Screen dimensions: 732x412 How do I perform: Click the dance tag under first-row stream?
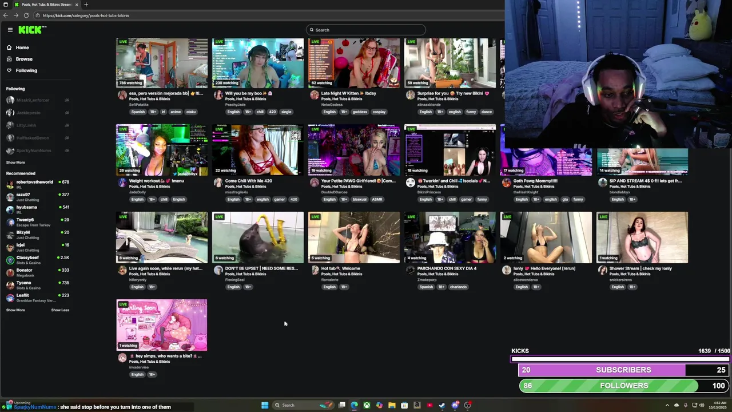pos(487,112)
